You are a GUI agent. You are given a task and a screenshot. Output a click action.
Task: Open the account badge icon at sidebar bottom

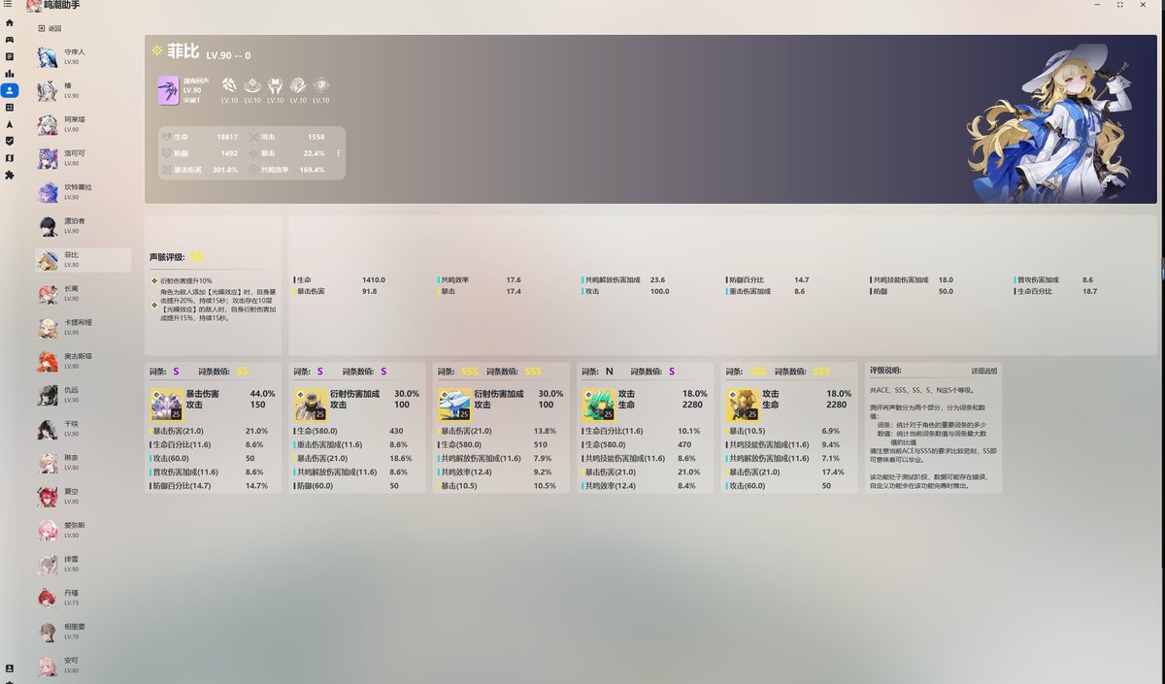[10, 668]
